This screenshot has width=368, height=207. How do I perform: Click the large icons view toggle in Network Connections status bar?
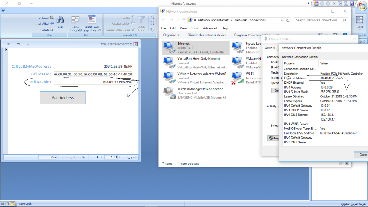(x=347, y=163)
